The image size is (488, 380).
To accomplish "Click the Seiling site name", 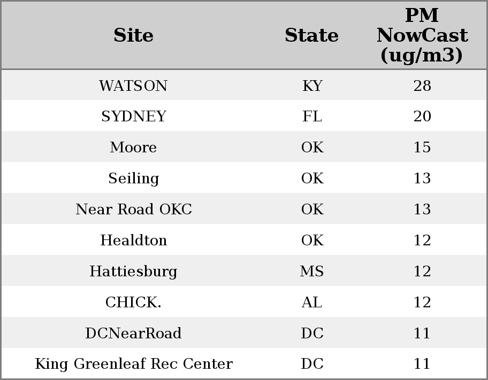I will point(133,179).
